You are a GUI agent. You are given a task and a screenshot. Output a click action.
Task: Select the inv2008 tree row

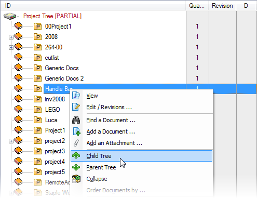tap(55, 99)
